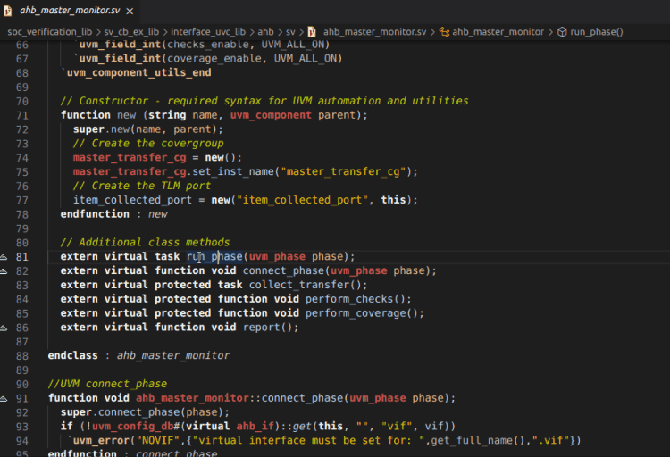Click ahb_master_monitor scope name on line 91
670x457 pixels.
192,397
